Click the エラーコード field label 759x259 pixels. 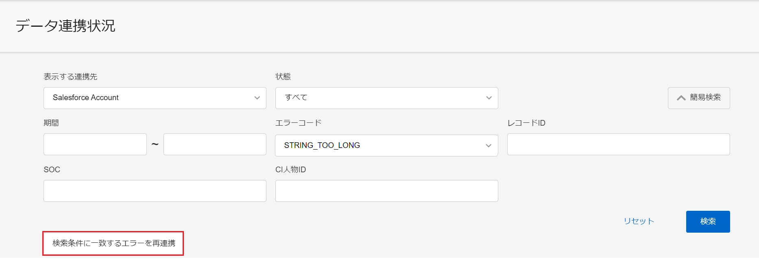(298, 123)
